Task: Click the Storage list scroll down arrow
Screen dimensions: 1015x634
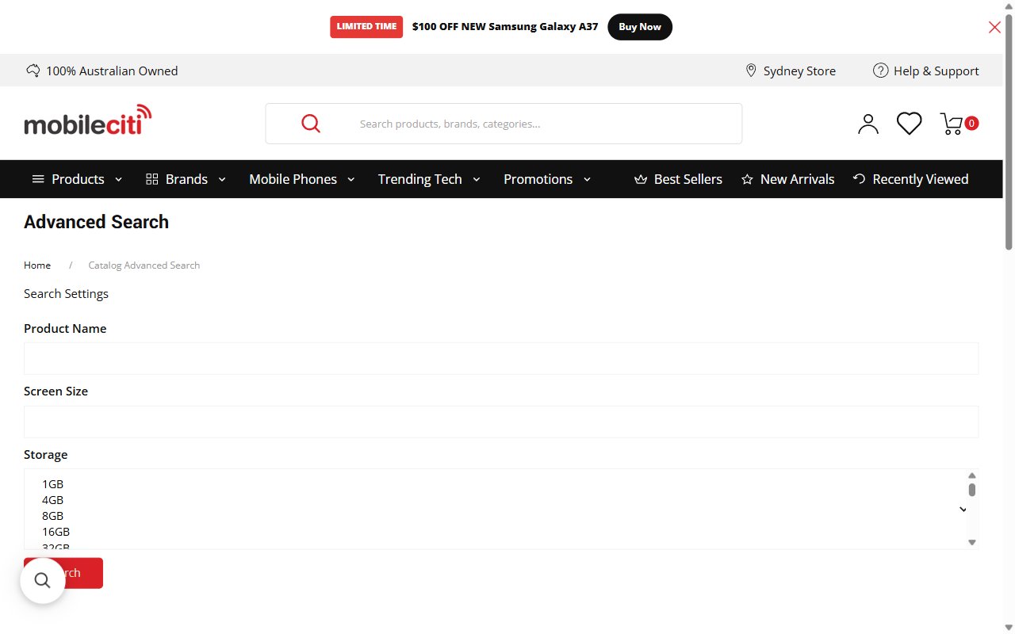Action: point(972,543)
